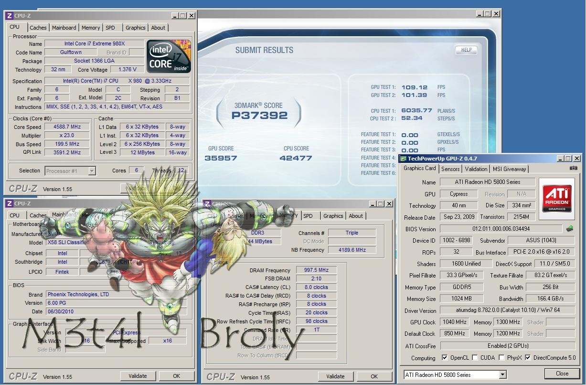The image size is (586, 385).
Task: Open the About tab in the Memory CPU-Z window
Action: 356,216
